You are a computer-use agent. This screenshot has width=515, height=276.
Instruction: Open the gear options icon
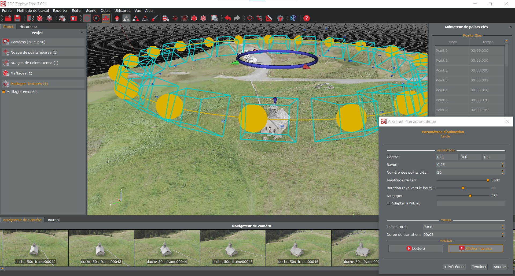[280, 18]
